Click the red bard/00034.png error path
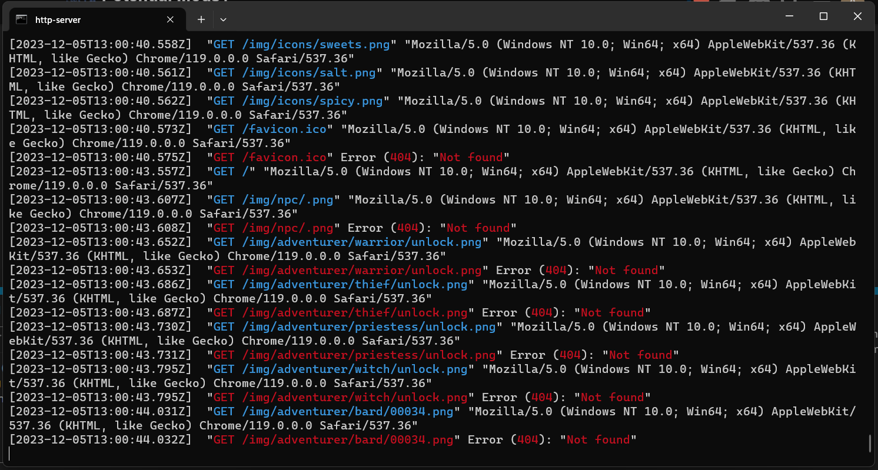This screenshot has width=878, height=470. [348, 440]
